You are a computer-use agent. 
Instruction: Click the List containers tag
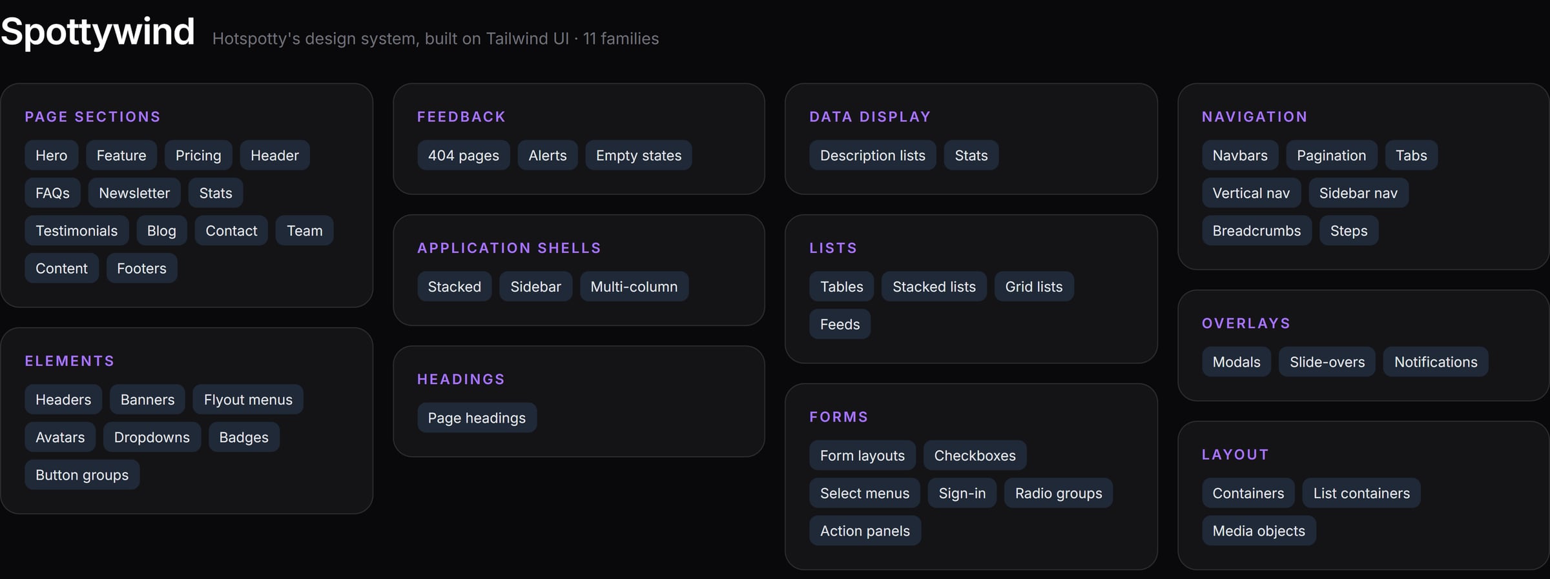1361,493
